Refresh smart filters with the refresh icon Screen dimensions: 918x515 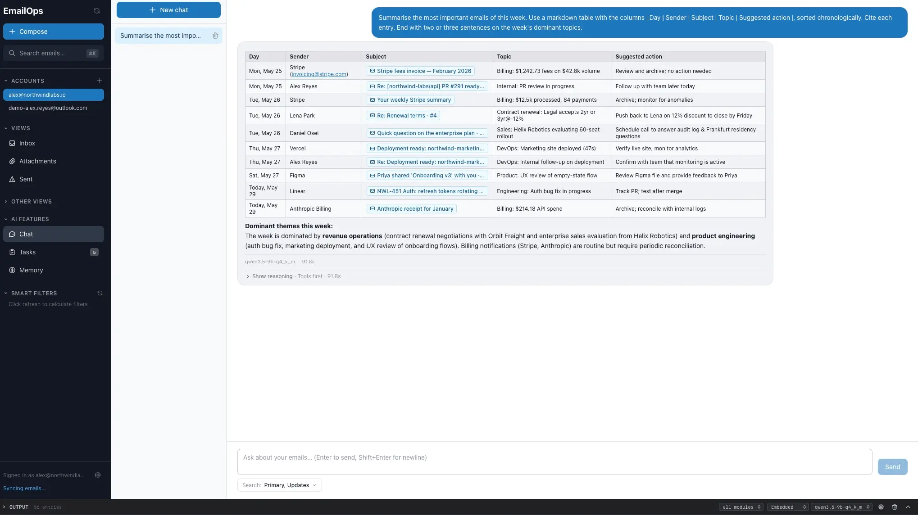[100, 293]
